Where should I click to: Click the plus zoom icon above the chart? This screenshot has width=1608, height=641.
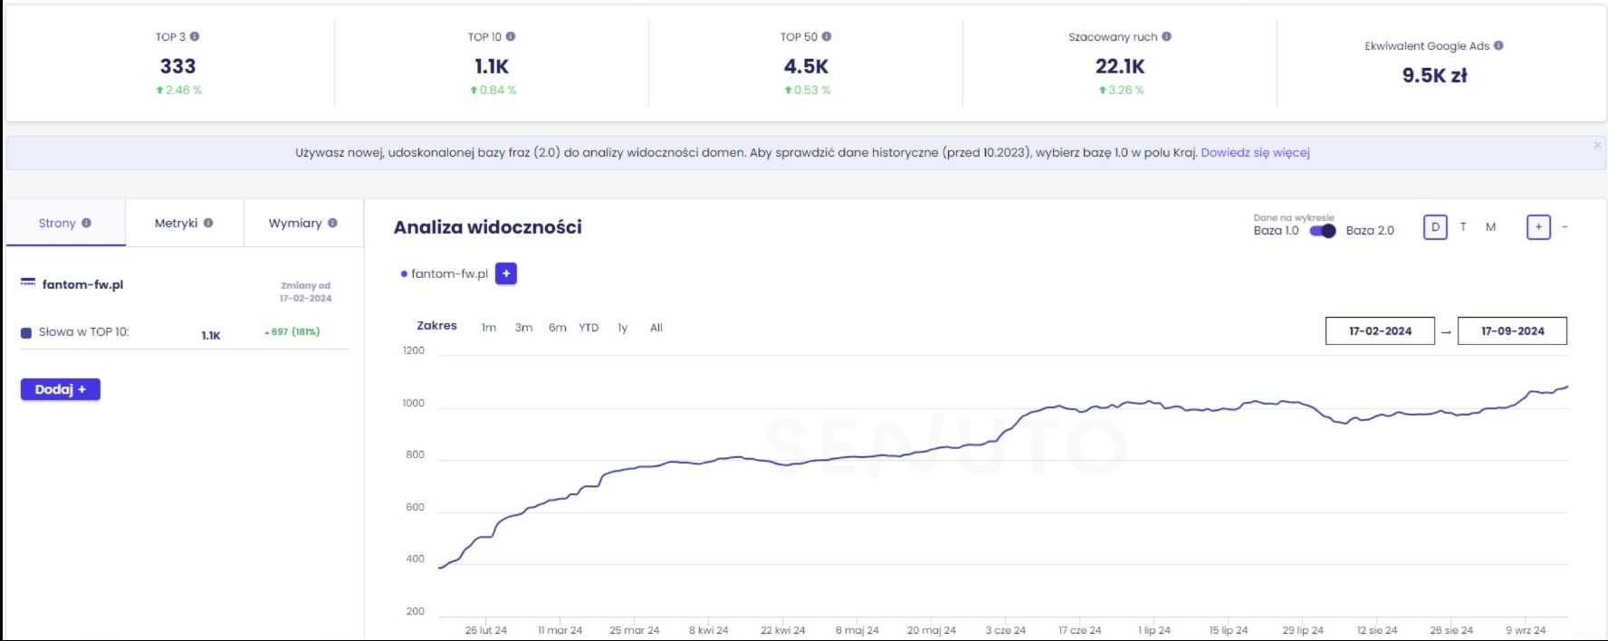coord(1538,227)
